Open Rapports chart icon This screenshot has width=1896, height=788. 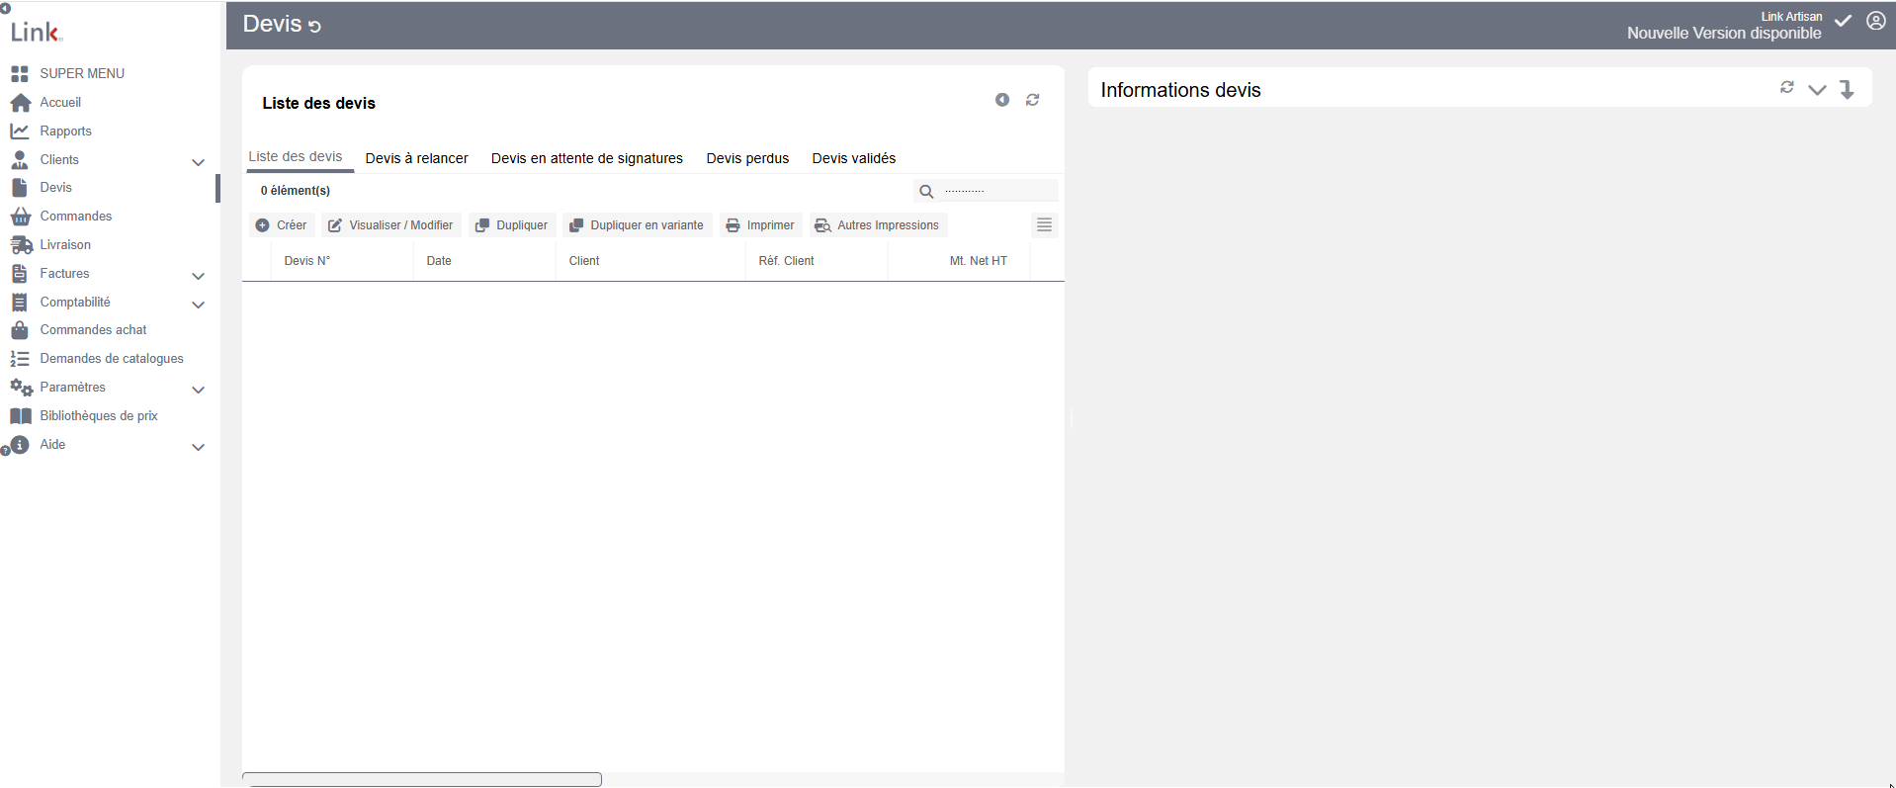click(x=20, y=131)
